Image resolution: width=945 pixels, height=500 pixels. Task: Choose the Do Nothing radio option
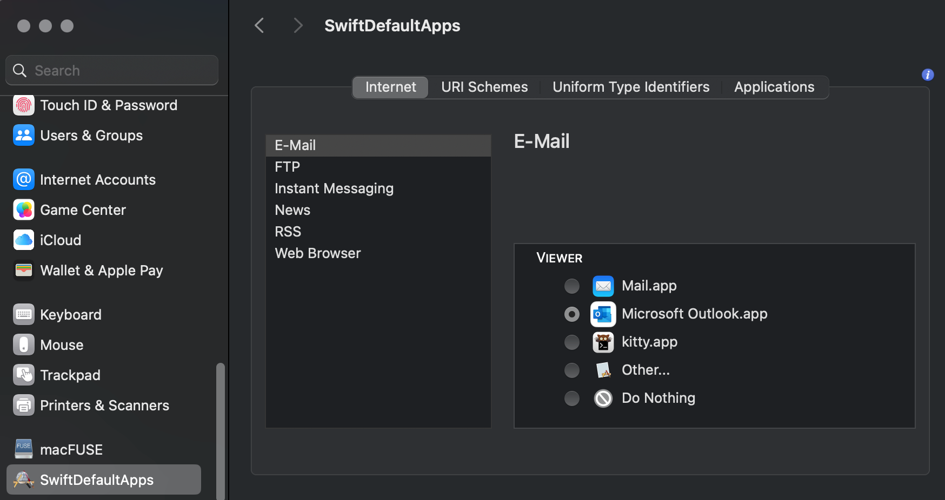571,398
